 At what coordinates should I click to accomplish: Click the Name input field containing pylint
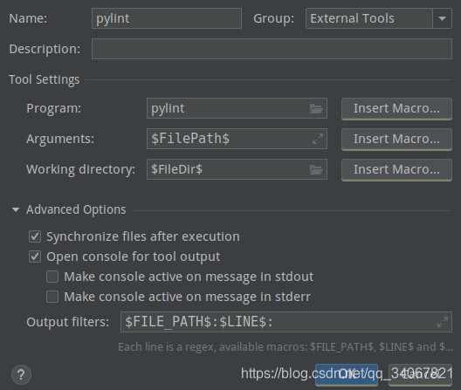click(167, 18)
